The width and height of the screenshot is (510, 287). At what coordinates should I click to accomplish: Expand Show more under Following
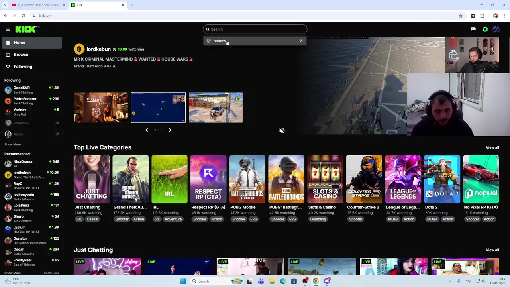[12, 144]
